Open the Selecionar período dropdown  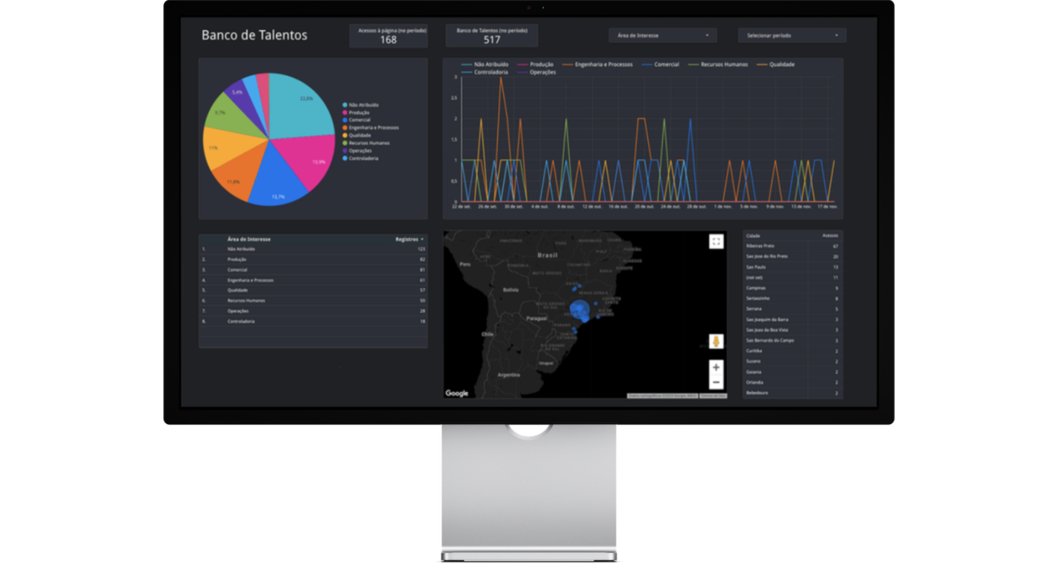coord(791,35)
